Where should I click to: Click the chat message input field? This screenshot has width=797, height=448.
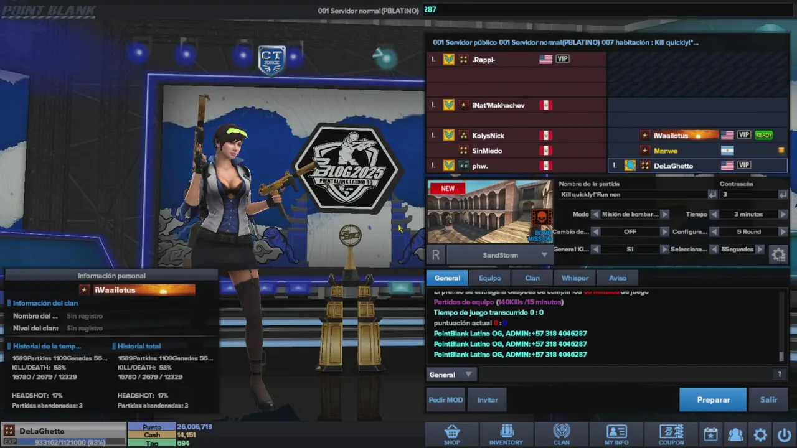coord(626,375)
